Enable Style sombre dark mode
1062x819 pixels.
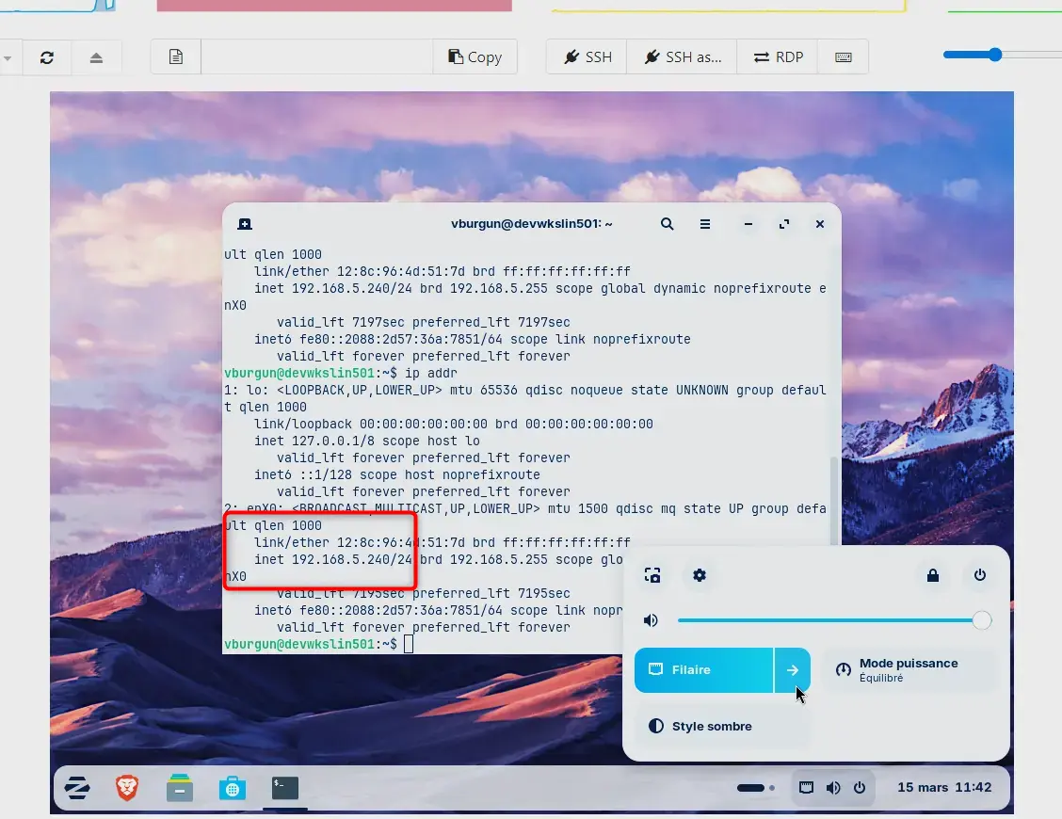[x=721, y=727]
